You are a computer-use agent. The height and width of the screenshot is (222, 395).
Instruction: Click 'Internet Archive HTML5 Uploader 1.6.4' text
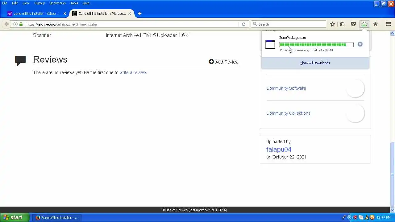pos(147,35)
